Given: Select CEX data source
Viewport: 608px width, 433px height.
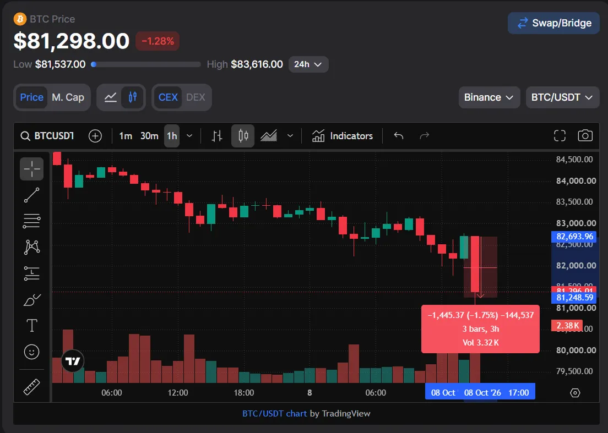Looking at the screenshot, I should [x=168, y=97].
